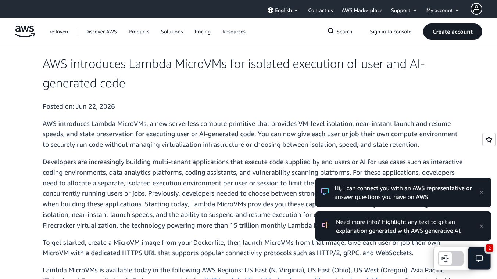Click the globe language icon

click(x=271, y=10)
